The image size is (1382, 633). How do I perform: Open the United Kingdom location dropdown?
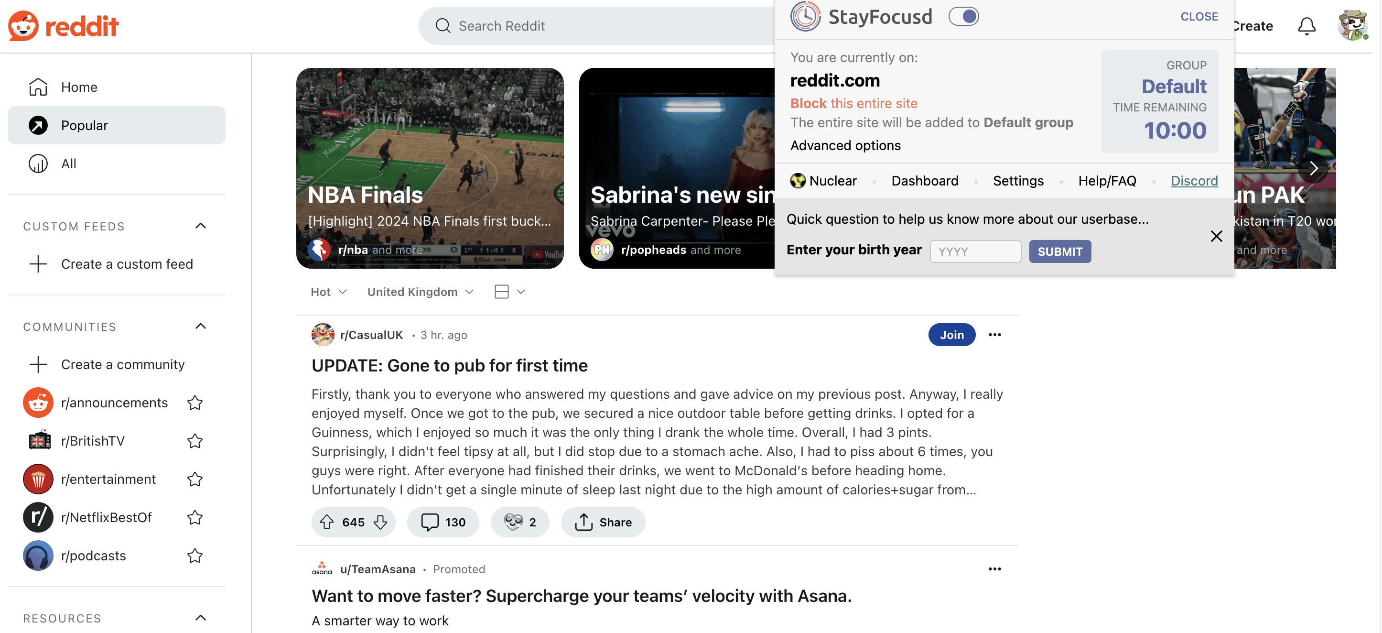click(420, 292)
